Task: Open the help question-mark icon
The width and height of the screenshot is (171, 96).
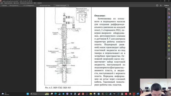Action: pyautogui.click(x=157, y=5)
